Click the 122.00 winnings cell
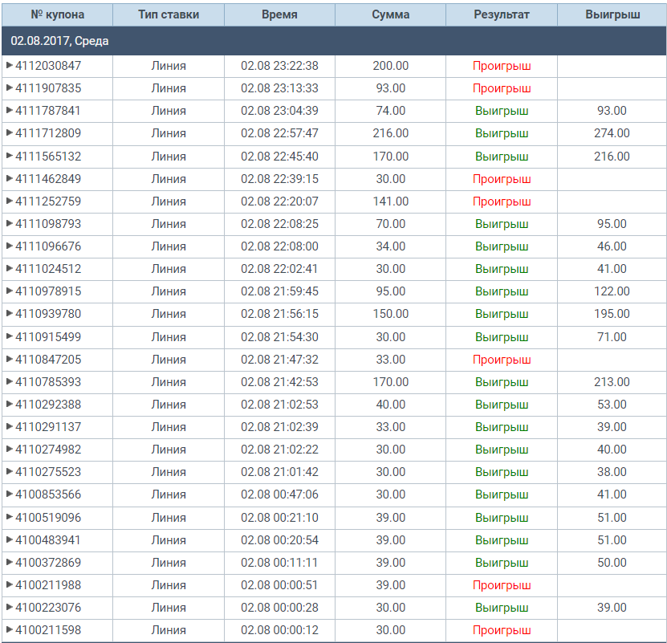 pos(612,291)
